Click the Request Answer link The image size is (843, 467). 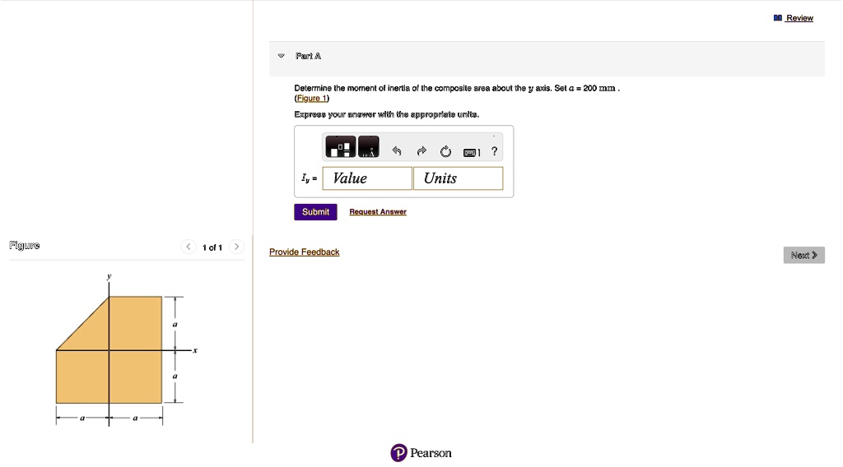(378, 212)
